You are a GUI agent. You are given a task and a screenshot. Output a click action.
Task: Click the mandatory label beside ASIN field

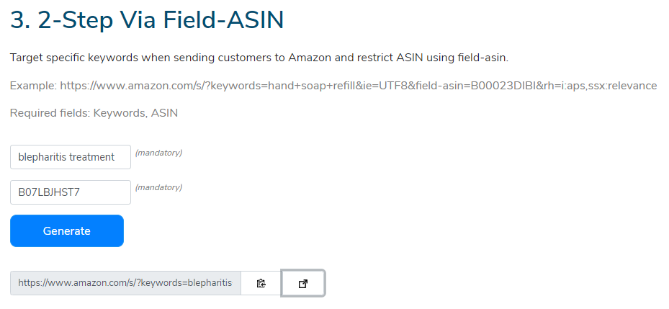(x=158, y=187)
